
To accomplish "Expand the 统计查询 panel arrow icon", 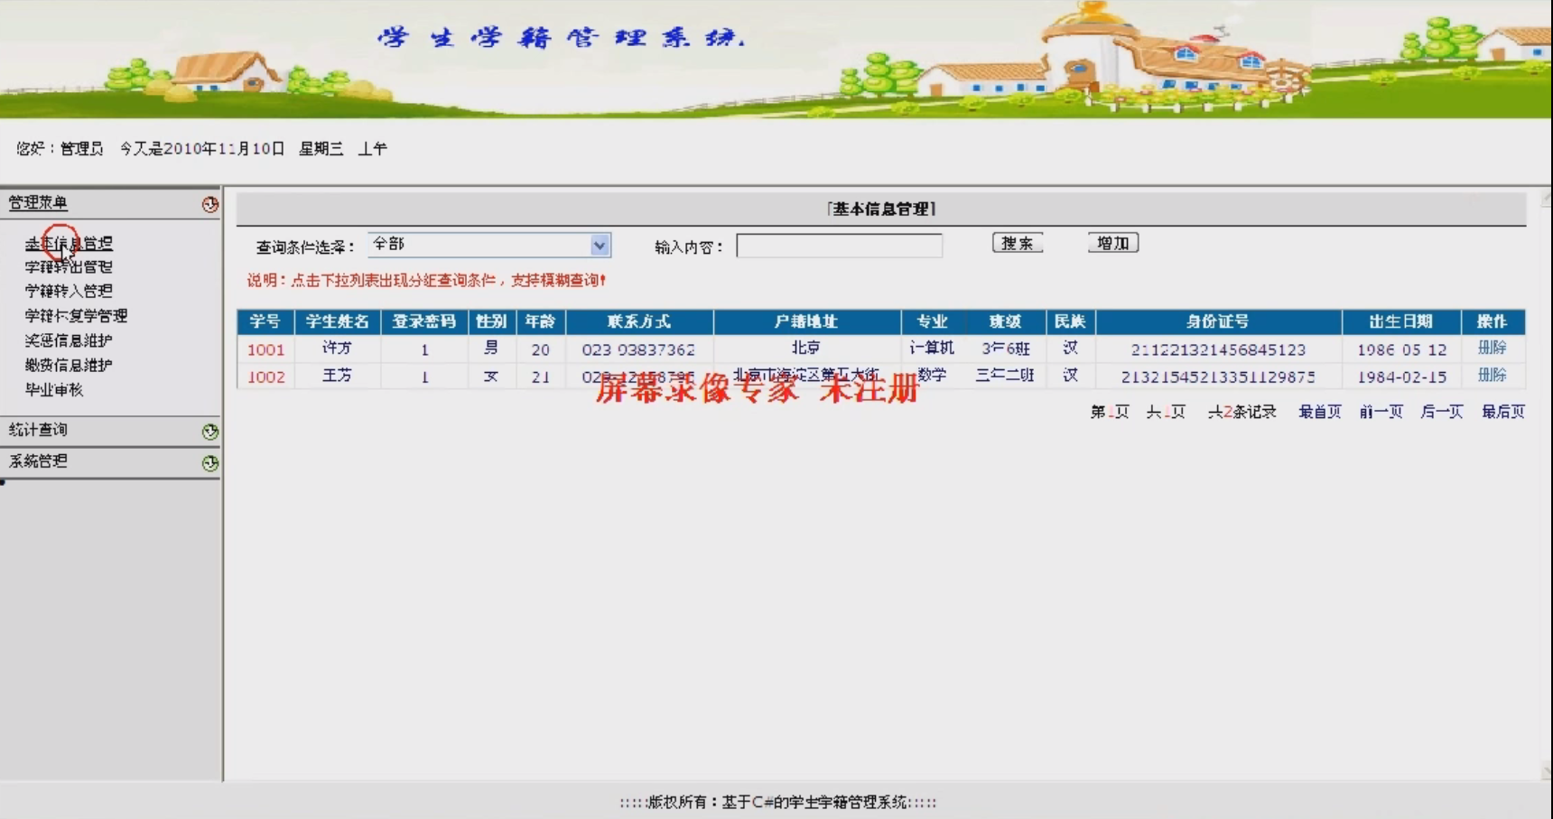I will pyautogui.click(x=210, y=432).
